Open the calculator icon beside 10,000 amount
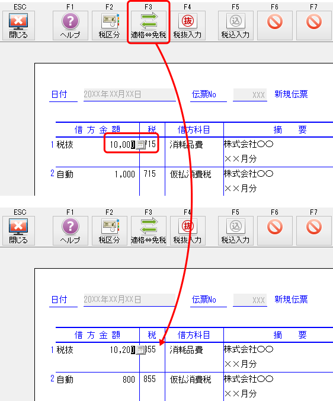Viewport: 333px width, 401px height. pos(140,145)
